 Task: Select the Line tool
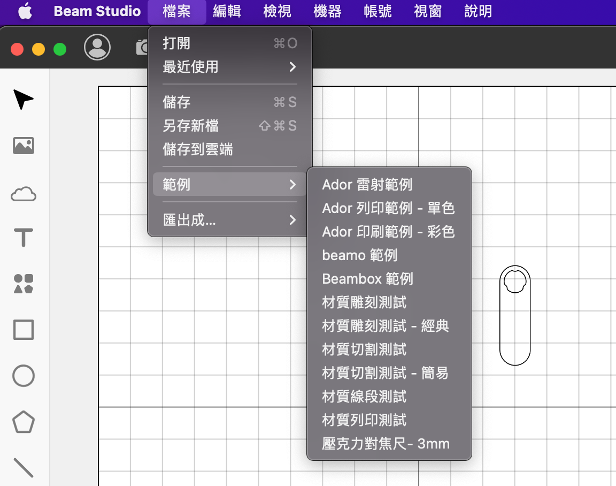point(24,467)
